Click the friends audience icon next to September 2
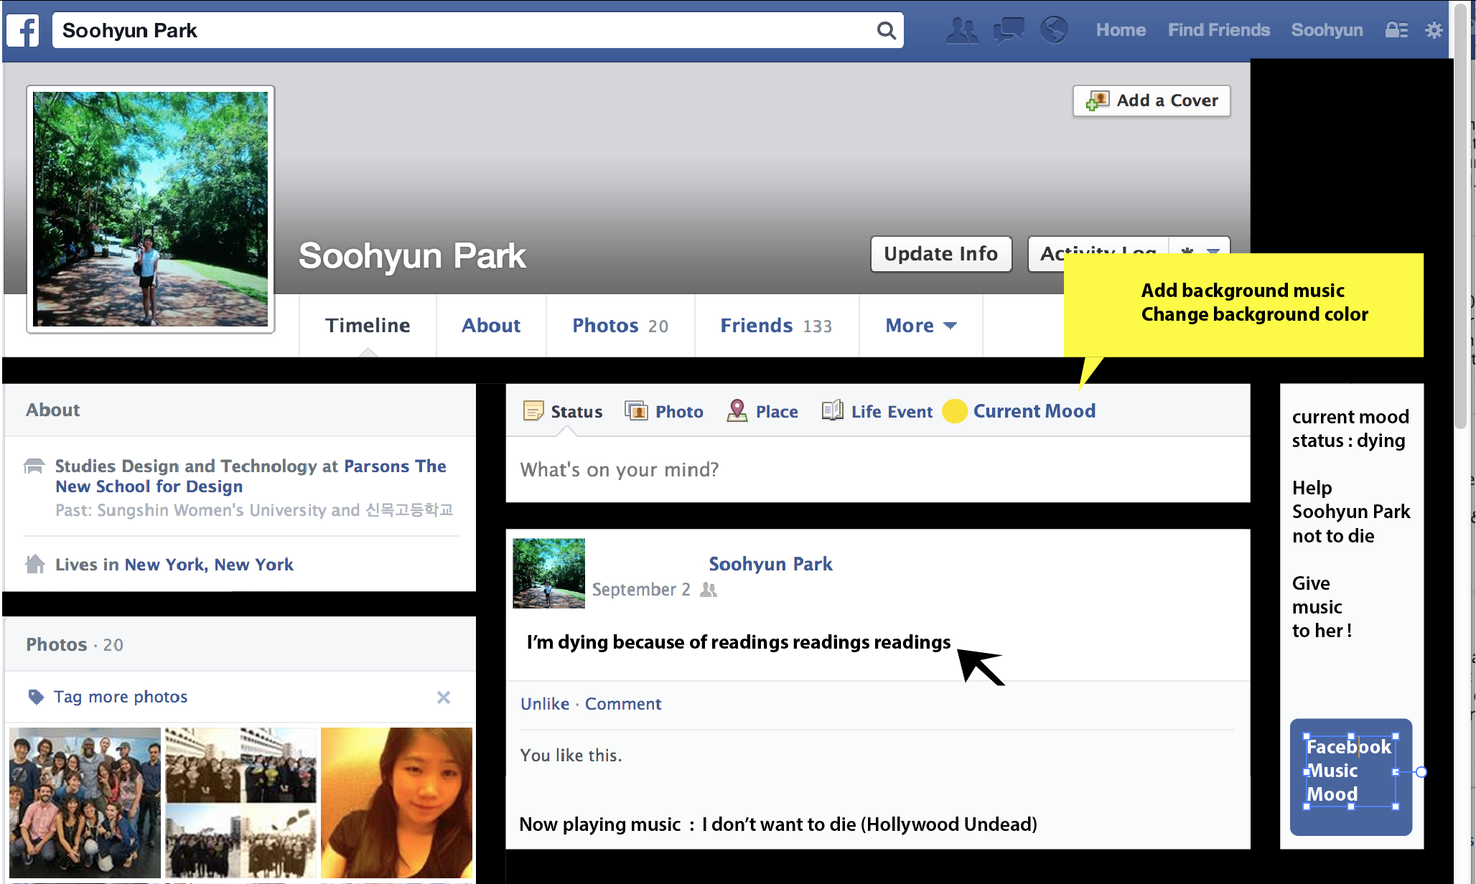This screenshot has height=884, width=1476. (709, 590)
